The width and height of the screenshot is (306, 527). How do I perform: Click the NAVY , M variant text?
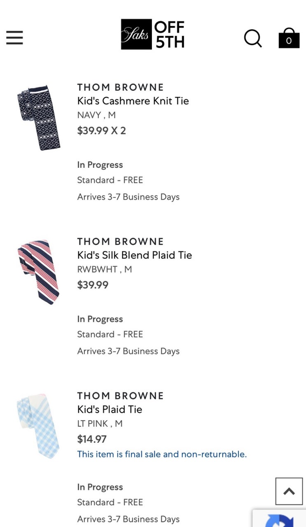96,115
